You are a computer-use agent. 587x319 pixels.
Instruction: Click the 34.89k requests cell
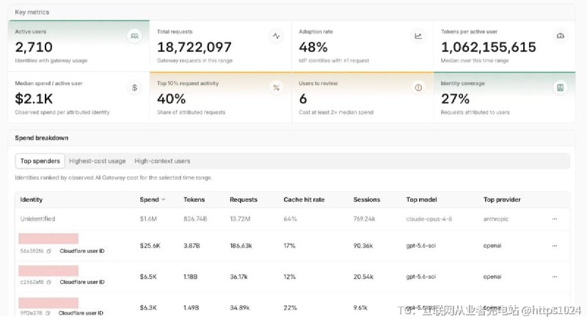click(x=240, y=308)
